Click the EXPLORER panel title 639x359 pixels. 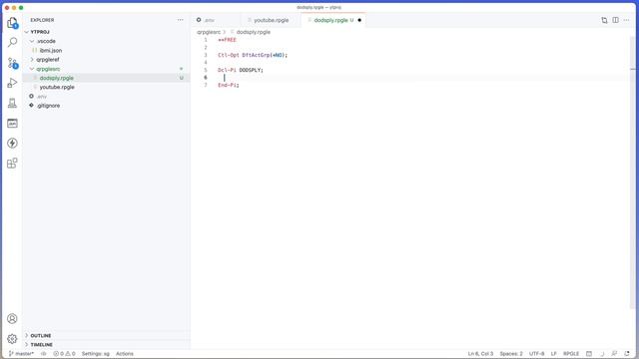(42, 20)
